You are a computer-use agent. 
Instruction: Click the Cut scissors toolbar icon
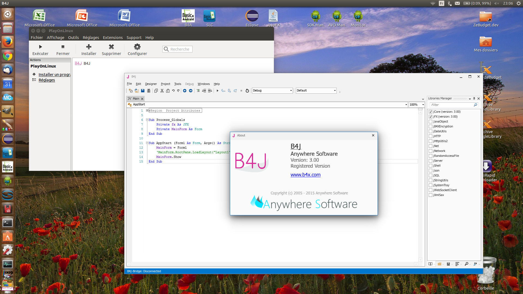162,91
